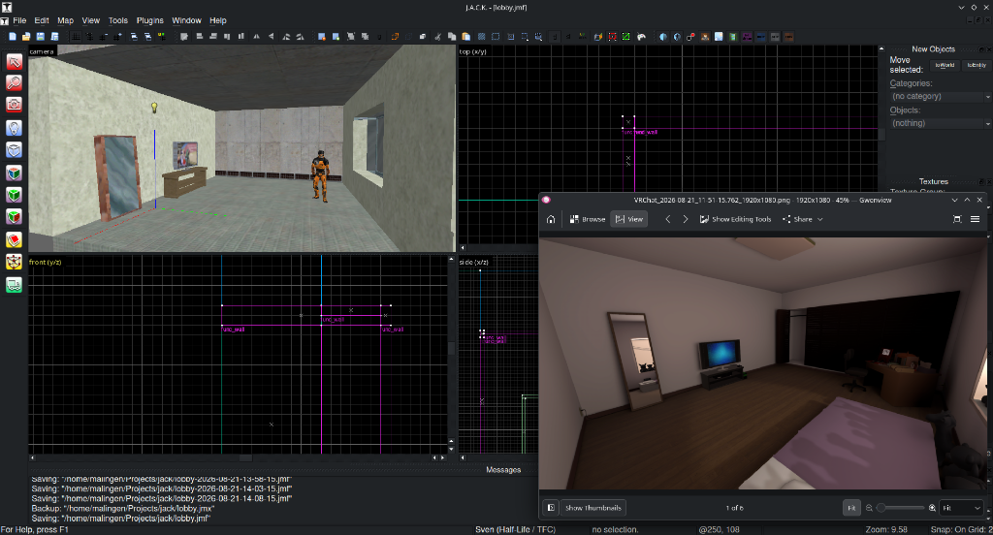The height and width of the screenshot is (535, 993).
Task: Click the toWorld button
Action: (x=945, y=65)
